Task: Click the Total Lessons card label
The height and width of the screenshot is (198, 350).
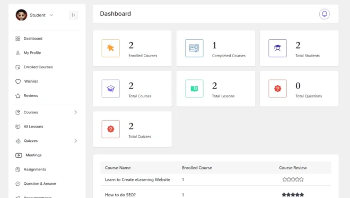Action: point(223,96)
